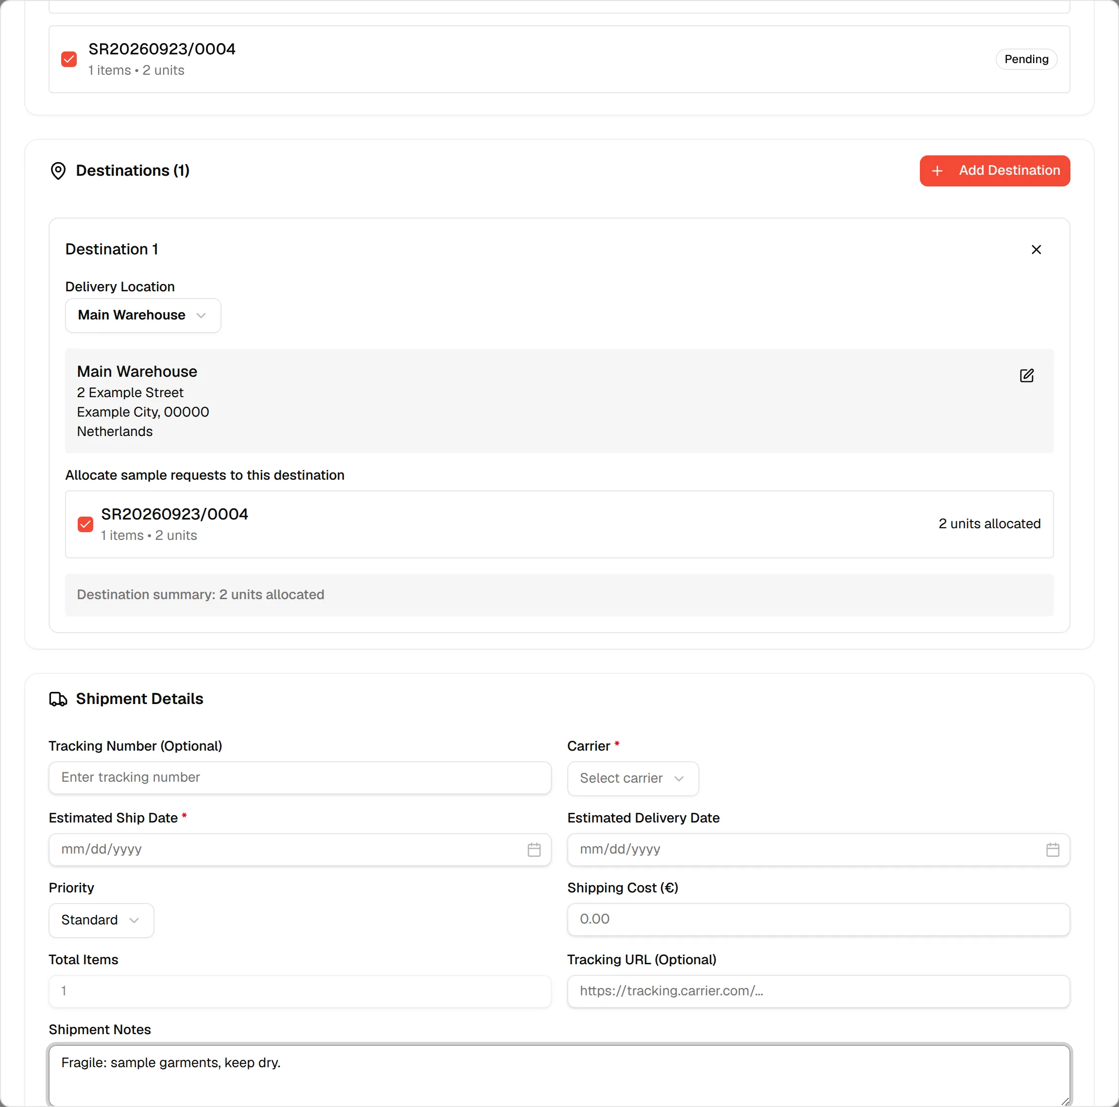Screen dimensions: 1119x1107
Task: Open the Main Warehouse delivery location dropdown
Action: click(143, 316)
